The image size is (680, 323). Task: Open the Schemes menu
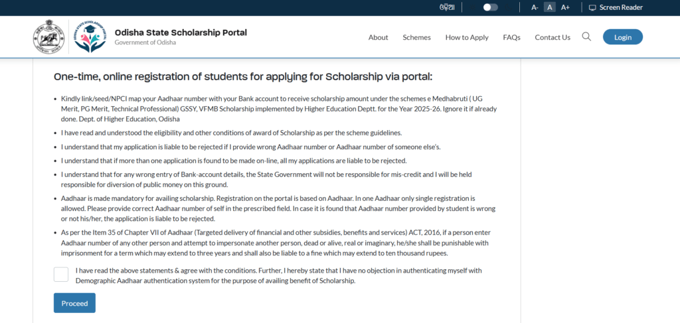[416, 37]
